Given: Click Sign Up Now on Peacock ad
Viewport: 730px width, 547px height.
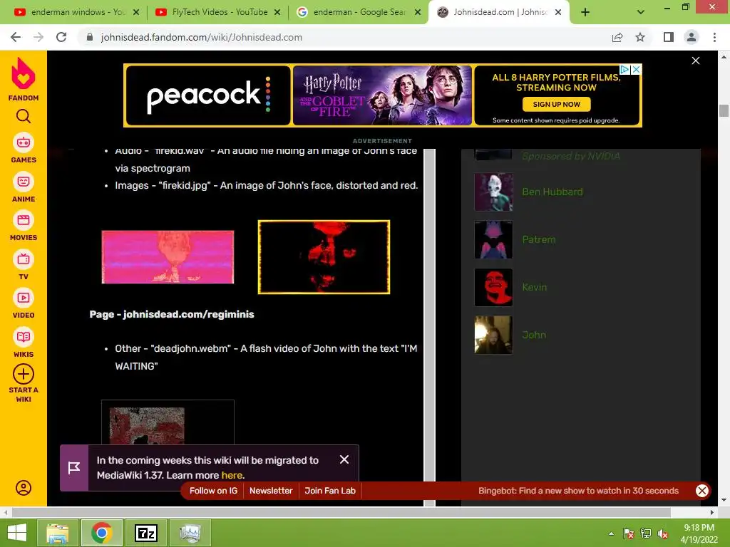Looking at the screenshot, I should (x=556, y=104).
